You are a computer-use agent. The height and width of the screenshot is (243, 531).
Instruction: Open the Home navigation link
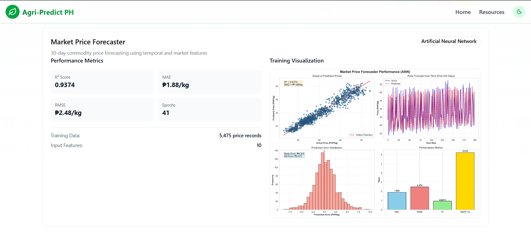(x=463, y=12)
